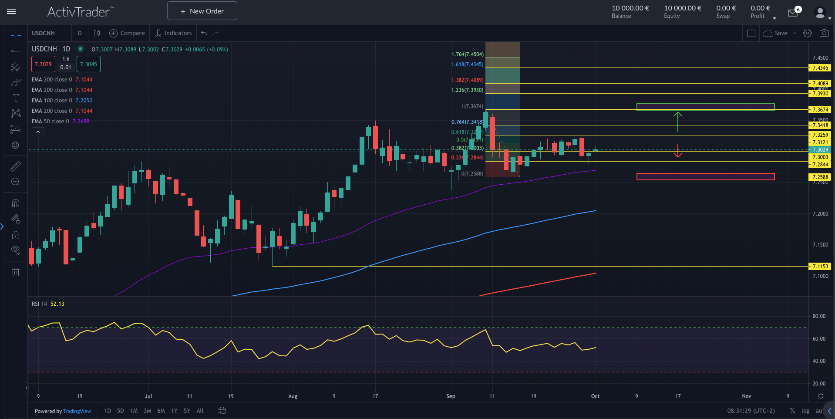
Task: Hide all drawings with the eye icon
Action: (x=16, y=250)
